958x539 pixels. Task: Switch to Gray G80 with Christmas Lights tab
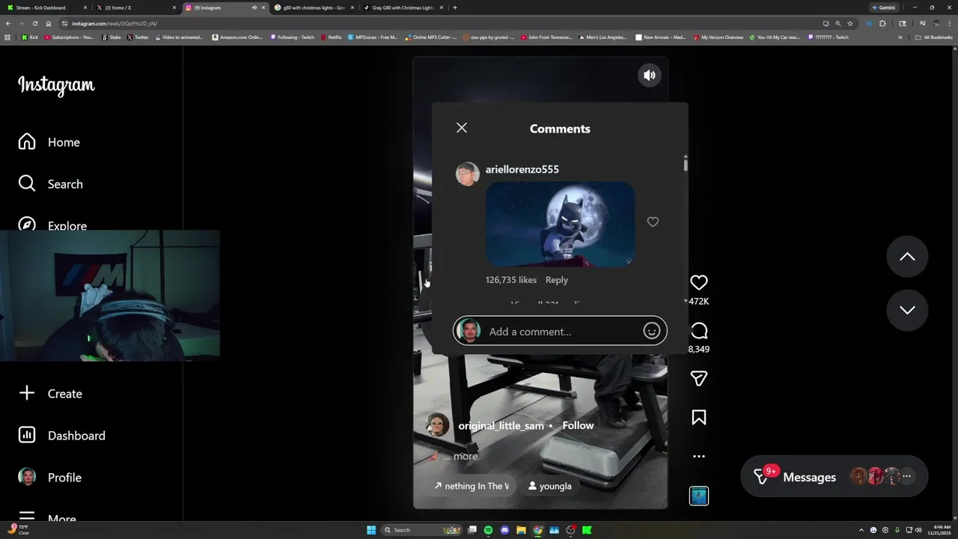pyautogui.click(x=402, y=7)
